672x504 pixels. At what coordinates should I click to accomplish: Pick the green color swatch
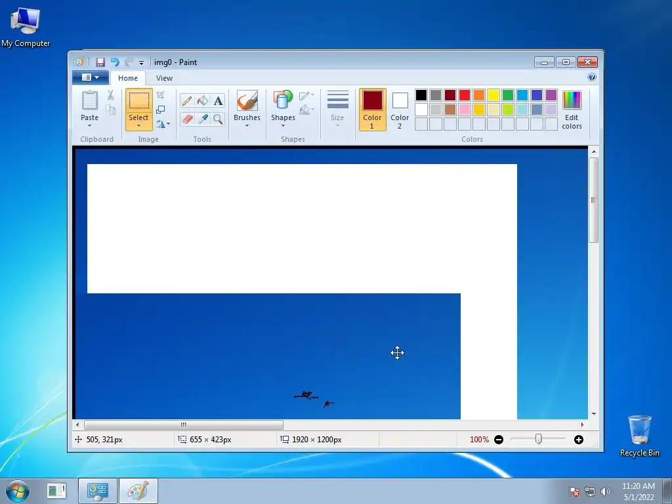click(x=508, y=95)
